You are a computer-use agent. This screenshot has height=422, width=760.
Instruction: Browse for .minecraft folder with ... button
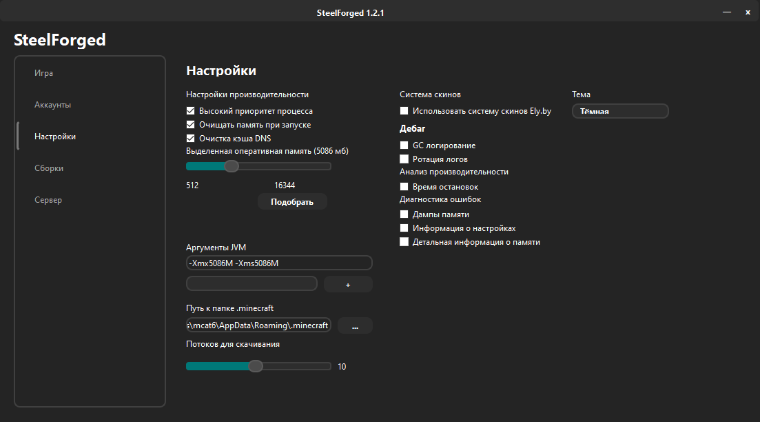tap(355, 325)
